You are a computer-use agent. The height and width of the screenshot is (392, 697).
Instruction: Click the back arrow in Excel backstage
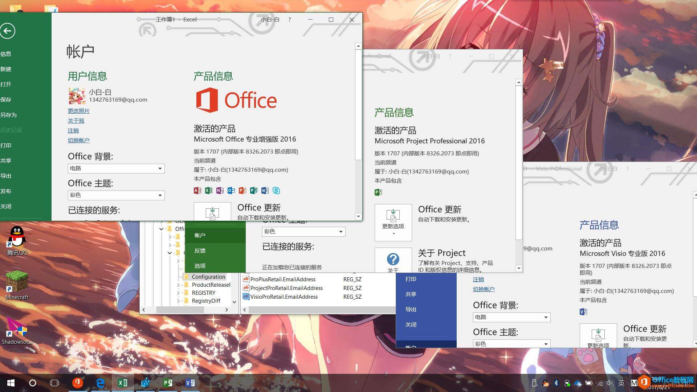8,31
